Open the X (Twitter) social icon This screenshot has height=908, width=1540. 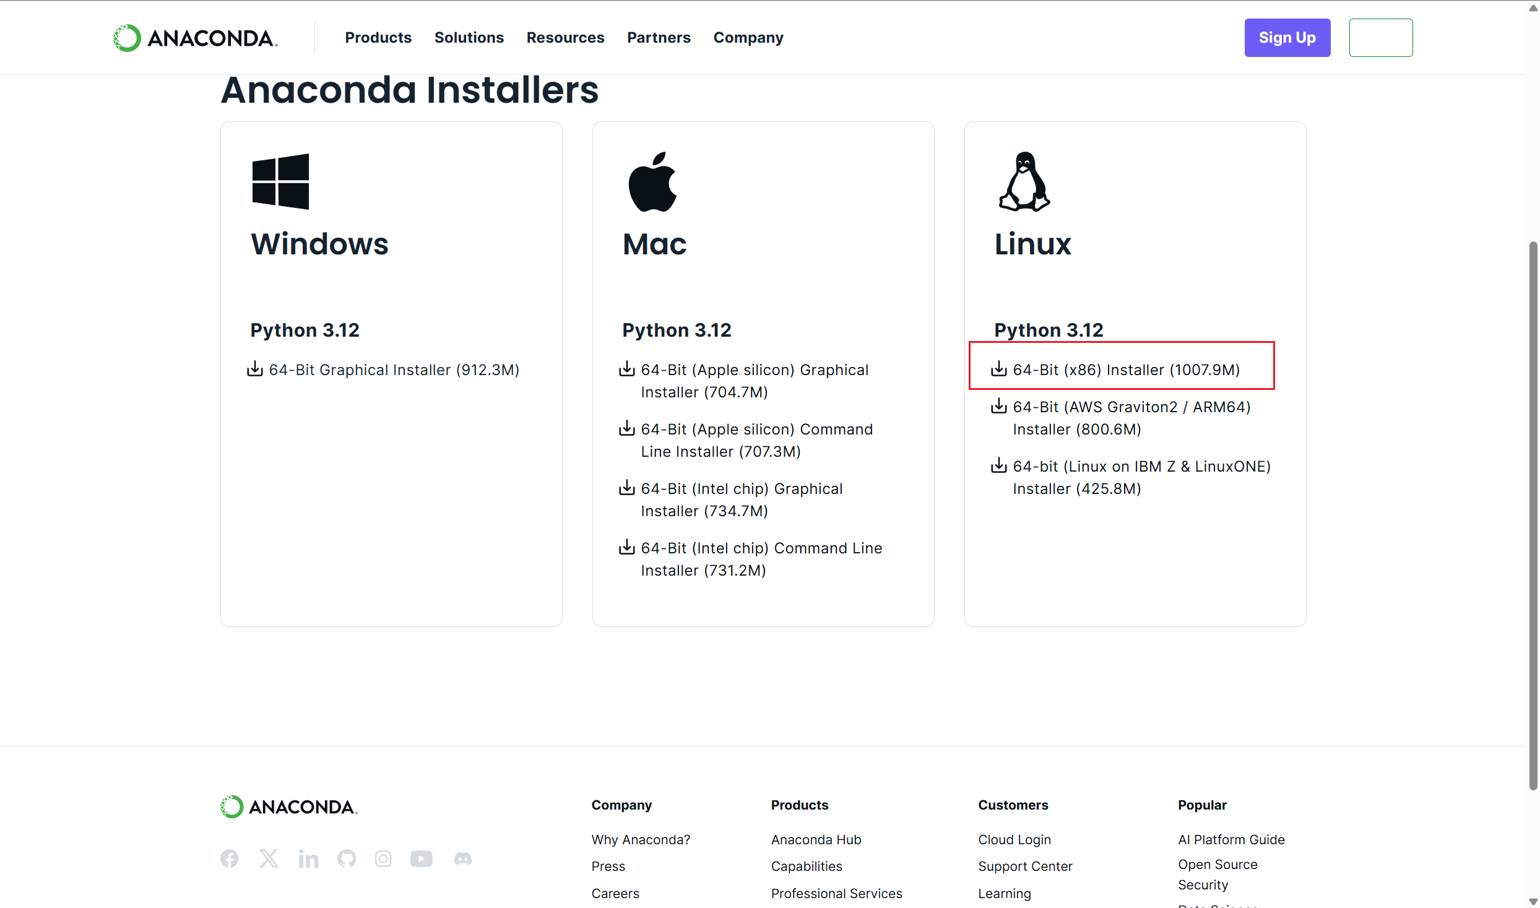tap(269, 858)
